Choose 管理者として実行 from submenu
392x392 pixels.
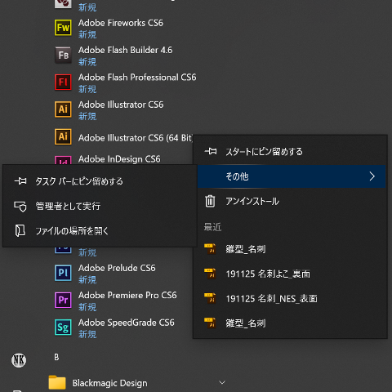pos(100,206)
